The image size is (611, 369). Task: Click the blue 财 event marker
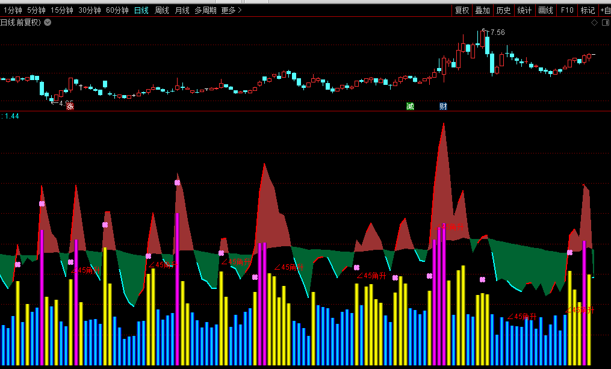coord(443,107)
